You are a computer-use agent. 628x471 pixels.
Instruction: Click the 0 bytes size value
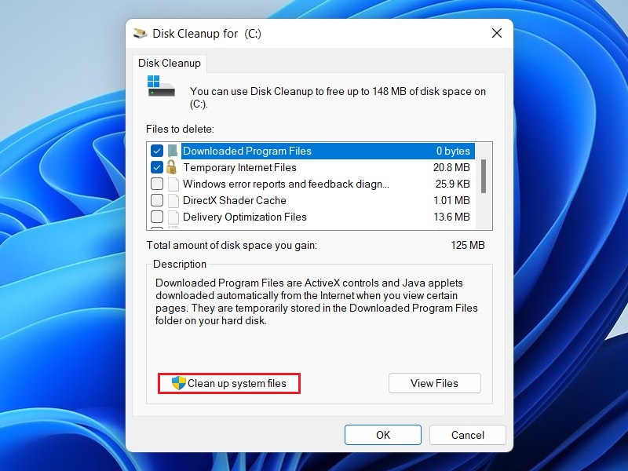(x=453, y=151)
